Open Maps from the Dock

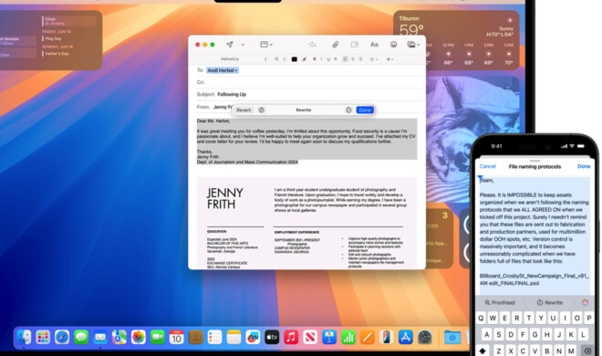[119, 337]
